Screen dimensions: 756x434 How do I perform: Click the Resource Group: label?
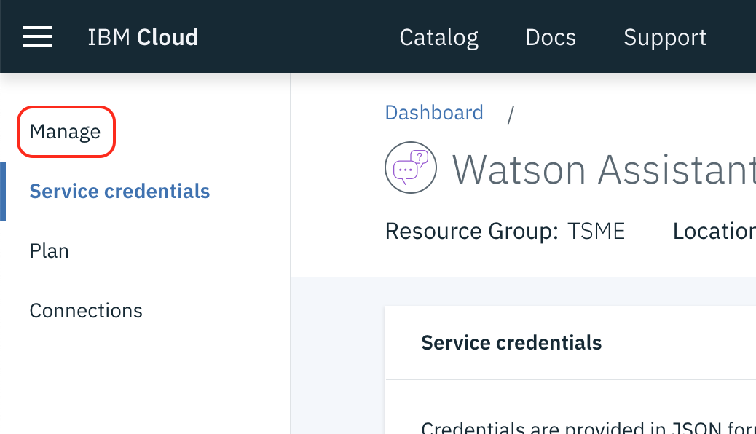(x=471, y=231)
